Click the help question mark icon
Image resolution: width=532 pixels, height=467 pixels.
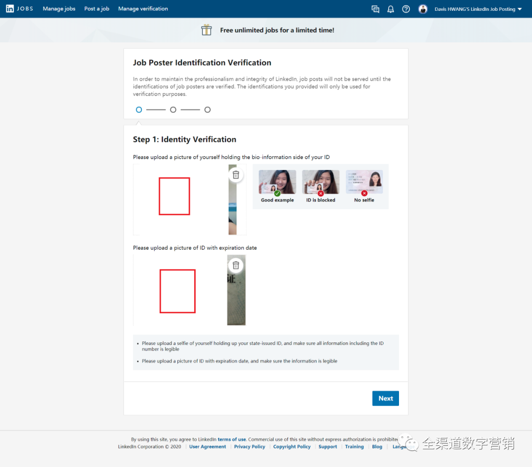coord(406,9)
